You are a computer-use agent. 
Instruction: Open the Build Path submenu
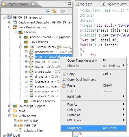[94, 97]
